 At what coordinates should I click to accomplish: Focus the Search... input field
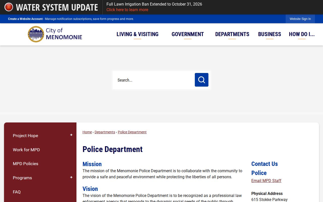pyautogui.click(x=154, y=80)
